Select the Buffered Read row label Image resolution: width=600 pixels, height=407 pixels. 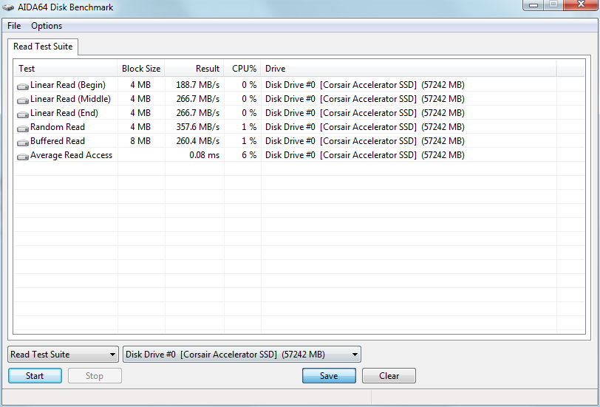pos(58,141)
